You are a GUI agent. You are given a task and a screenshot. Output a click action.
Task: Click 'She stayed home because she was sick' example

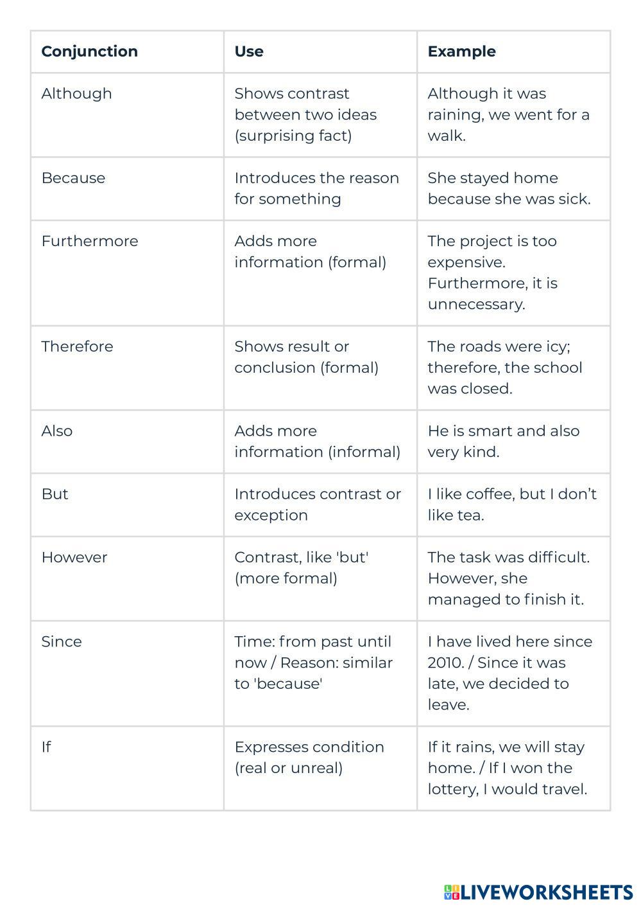509,188
